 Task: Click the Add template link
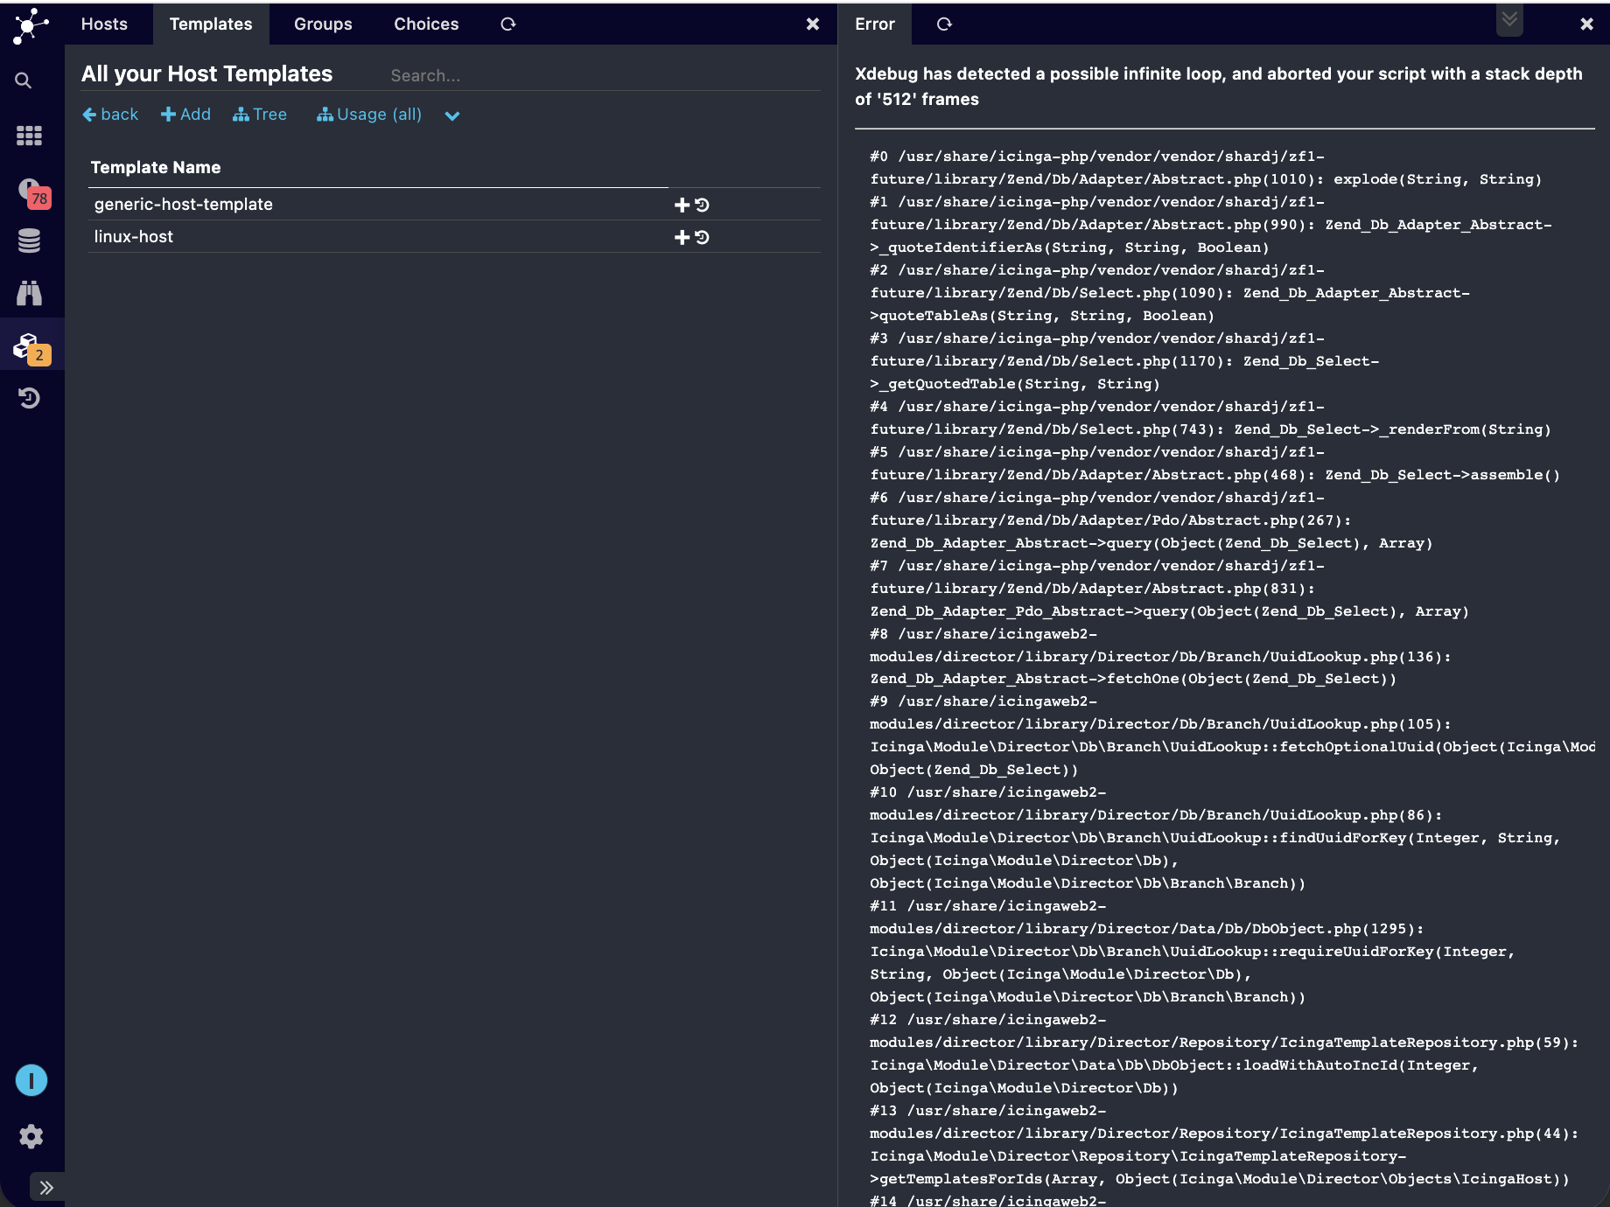click(185, 115)
